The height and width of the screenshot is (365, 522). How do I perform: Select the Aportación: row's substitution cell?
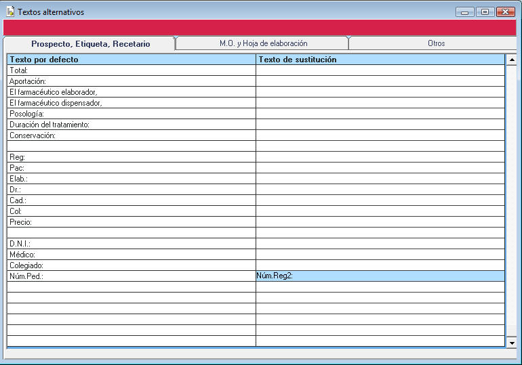coord(380,81)
